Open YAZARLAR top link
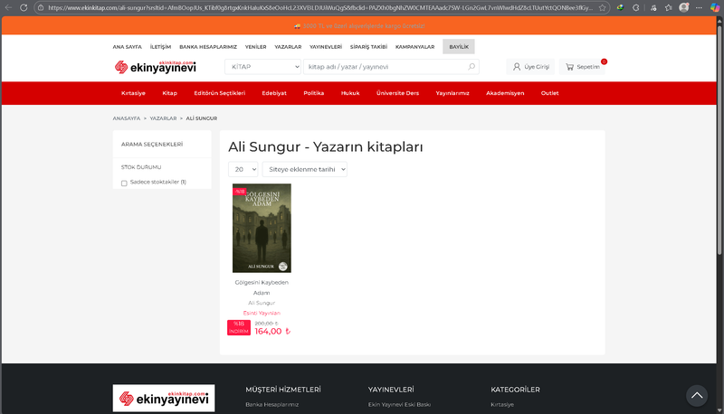The height and width of the screenshot is (414, 724). point(288,47)
